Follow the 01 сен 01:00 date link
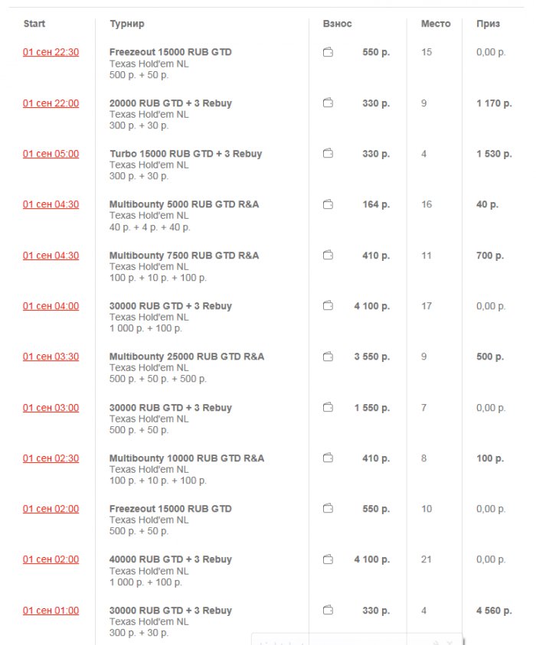Image resolution: width=536 pixels, height=645 pixels. tap(51, 611)
